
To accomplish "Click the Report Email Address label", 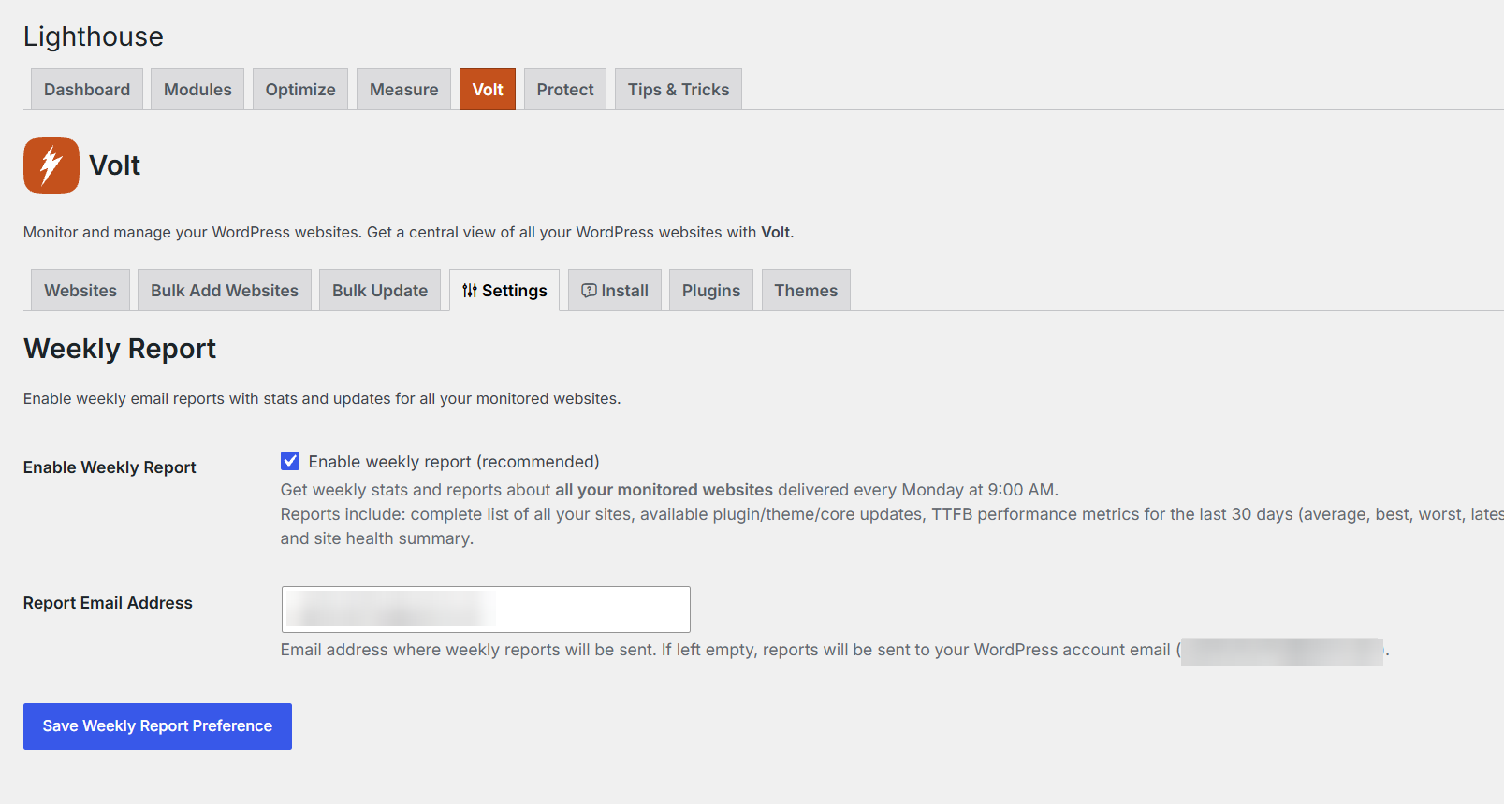I will [108, 603].
